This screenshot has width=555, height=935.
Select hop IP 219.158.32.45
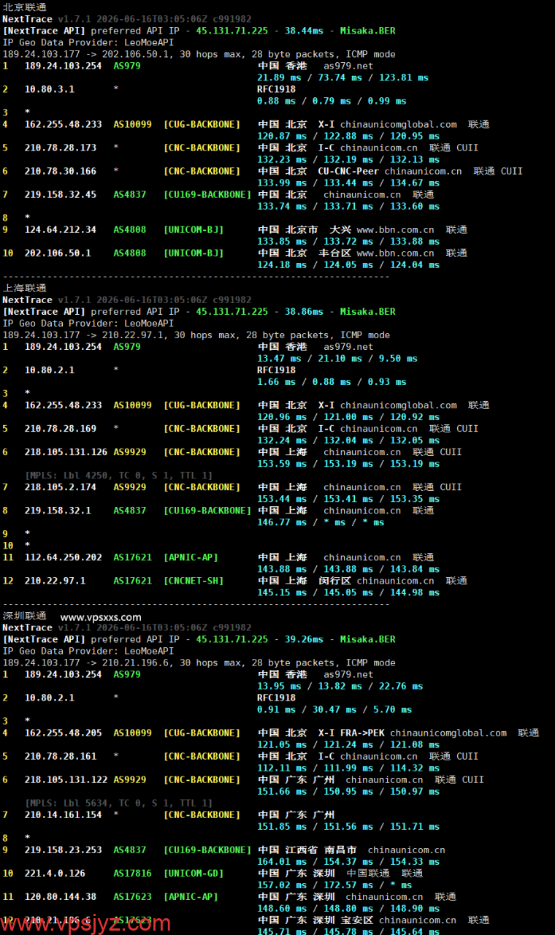pos(61,194)
